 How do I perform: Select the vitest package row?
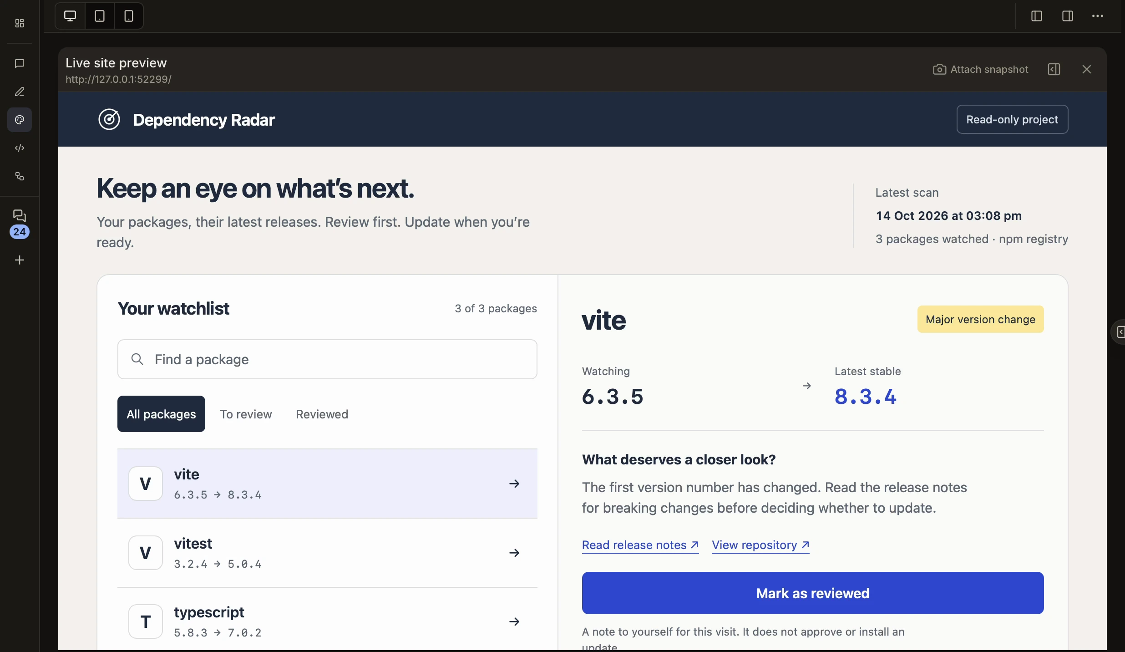click(327, 553)
